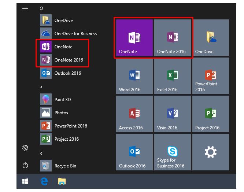Screen dimensions: 244x192
Task: Open Paint 3D from the app list
Action: tap(55, 99)
